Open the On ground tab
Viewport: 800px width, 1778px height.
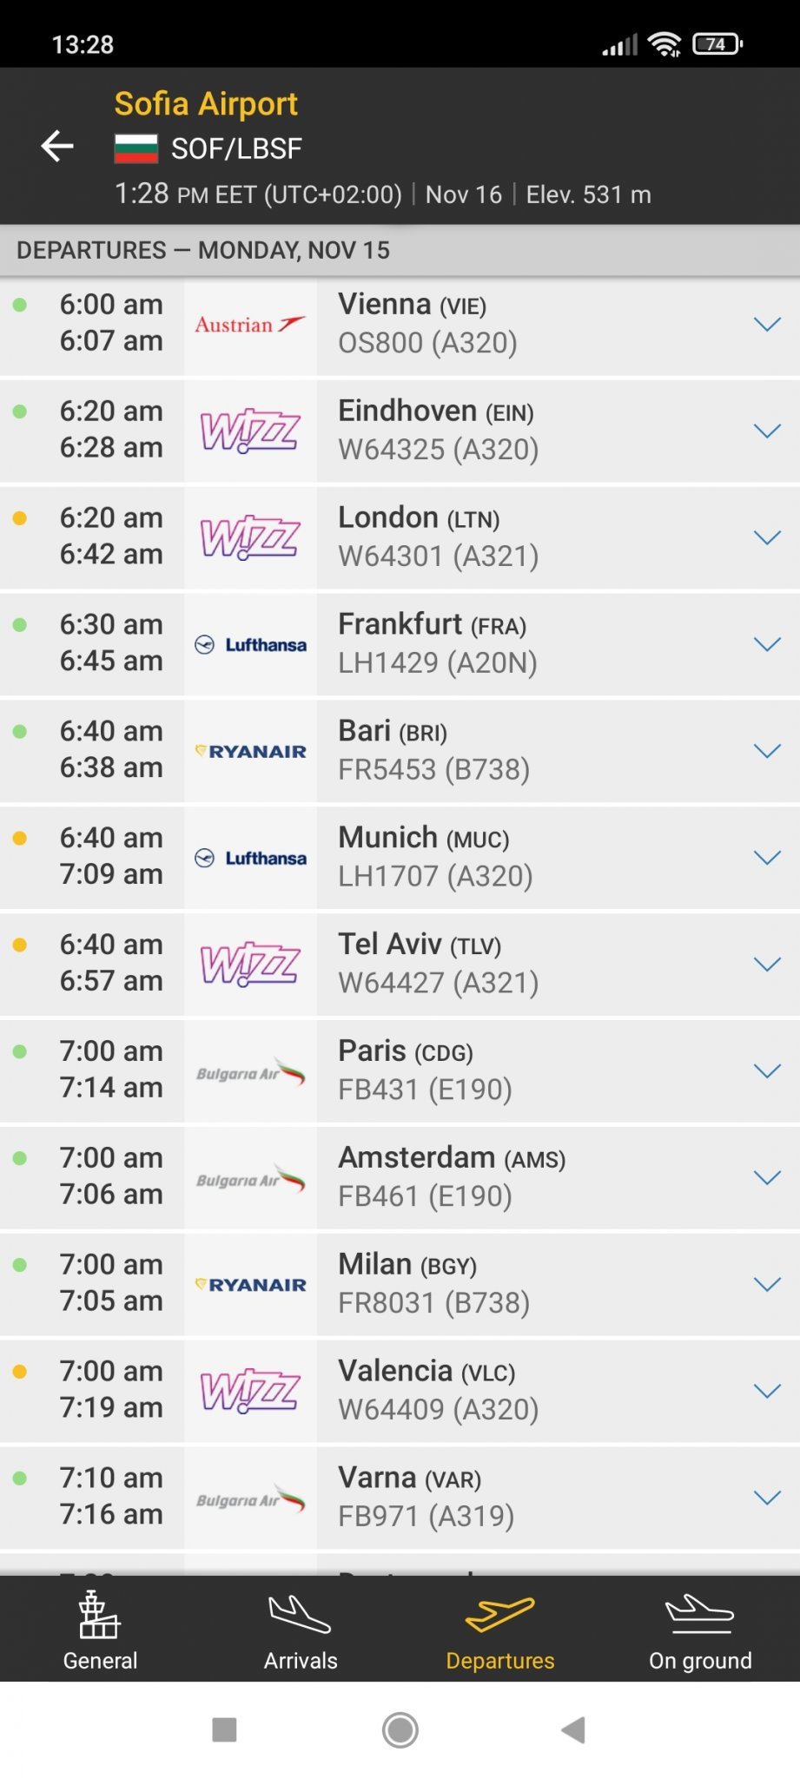click(x=700, y=1631)
